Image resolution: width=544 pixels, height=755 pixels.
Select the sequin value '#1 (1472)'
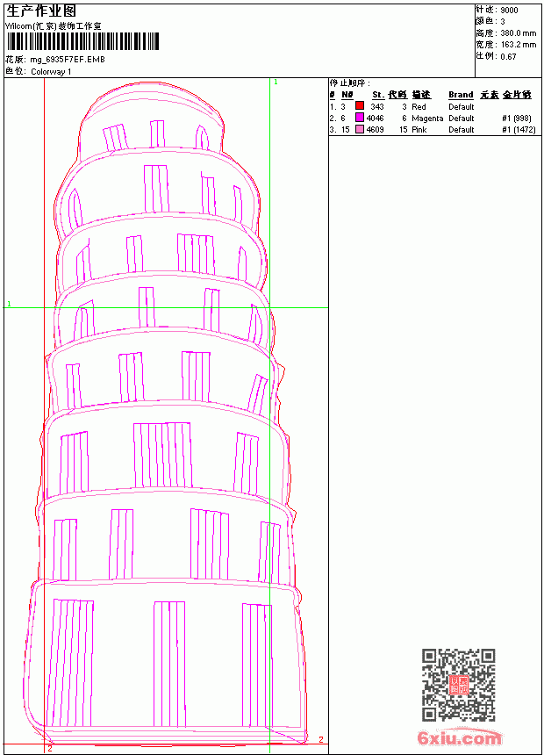(519, 130)
